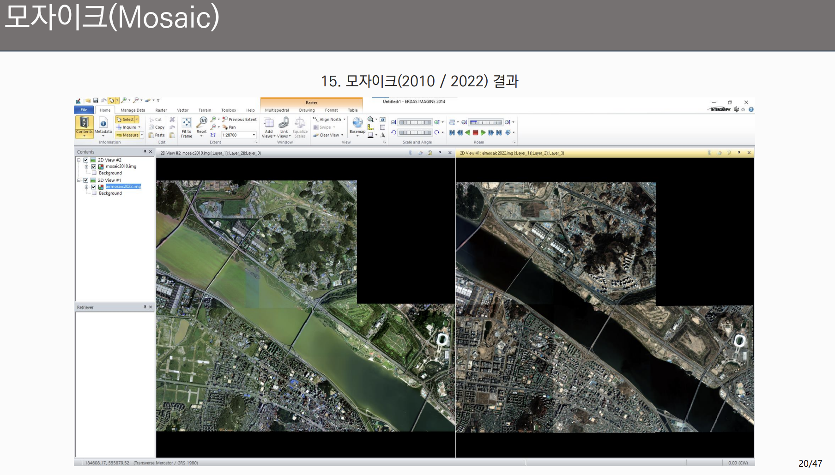Open the Align North dropdown arrow

[345, 120]
